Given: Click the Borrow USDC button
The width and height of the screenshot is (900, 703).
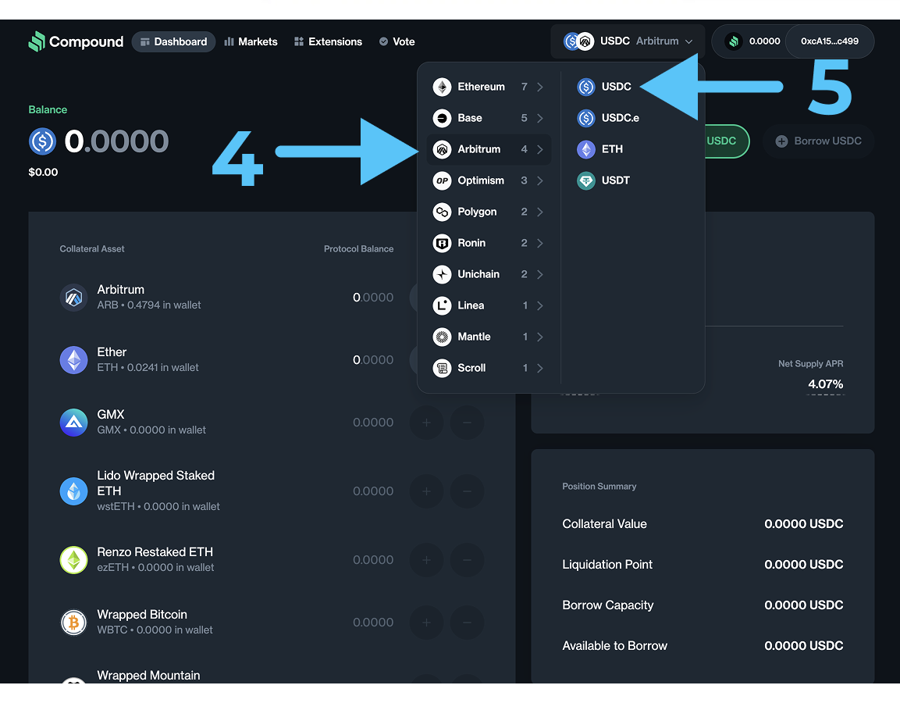Looking at the screenshot, I should pyautogui.click(x=818, y=141).
